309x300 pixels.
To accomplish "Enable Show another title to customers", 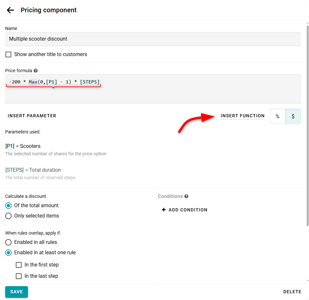I will click(x=9, y=54).
